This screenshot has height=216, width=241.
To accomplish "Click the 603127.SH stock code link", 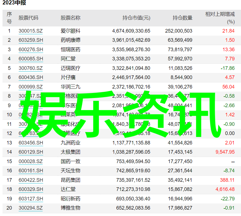I will click(x=31, y=199).
